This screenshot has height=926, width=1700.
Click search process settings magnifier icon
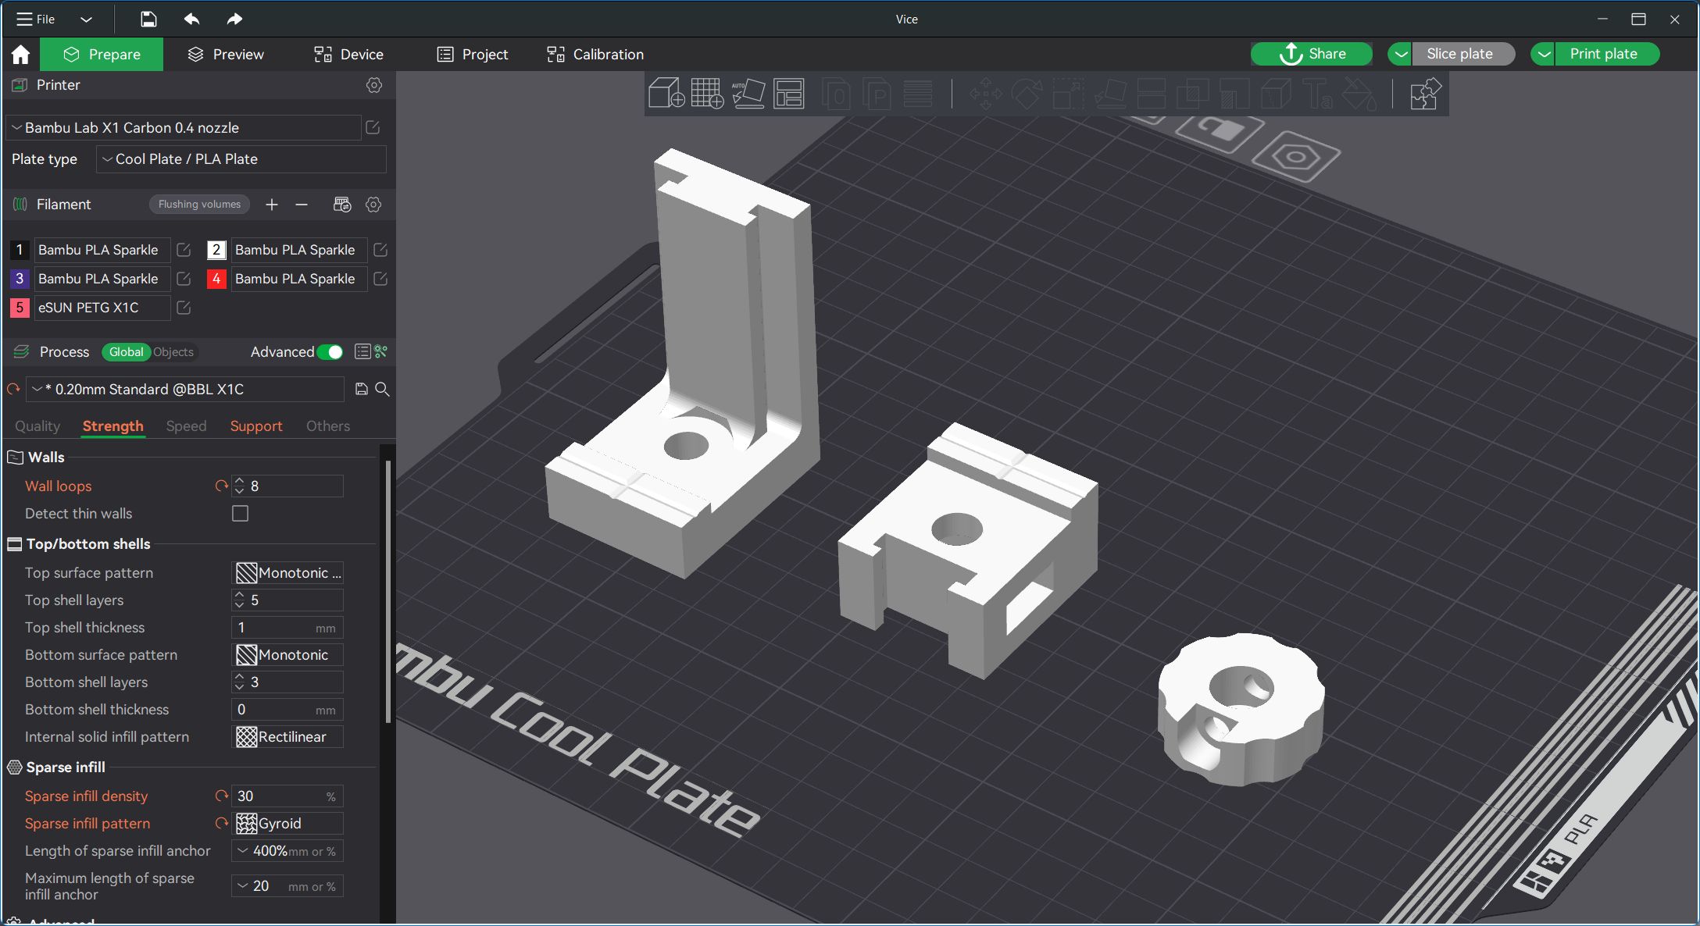[382, 389]
